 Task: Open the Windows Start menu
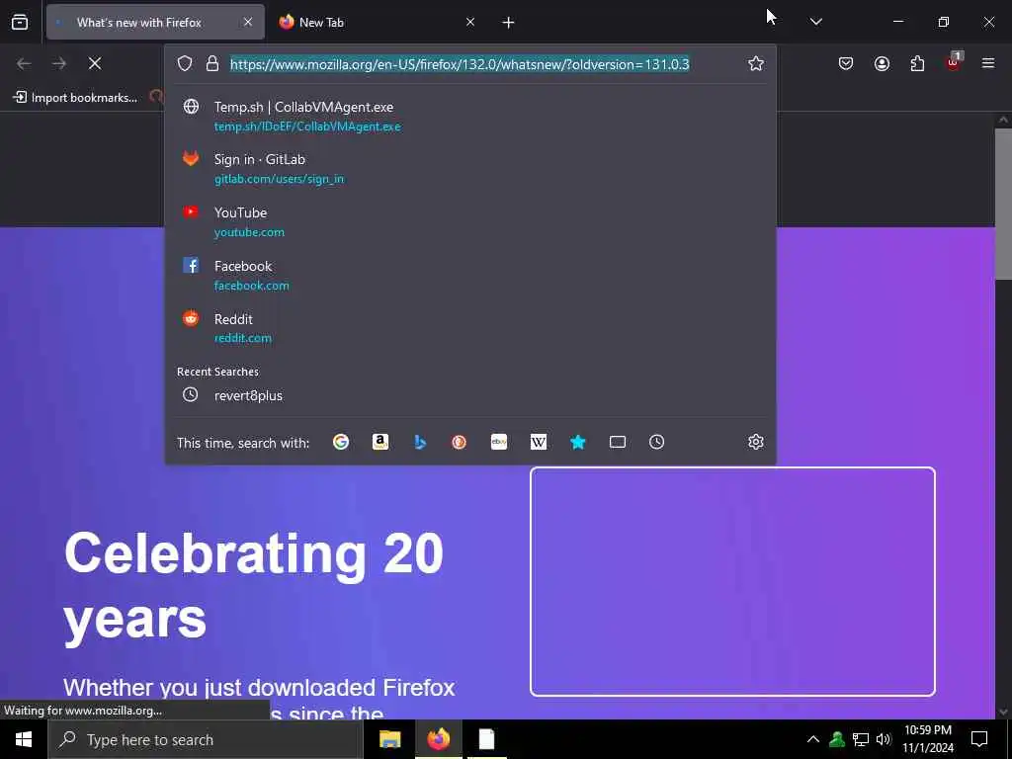[x=24, y=739]
